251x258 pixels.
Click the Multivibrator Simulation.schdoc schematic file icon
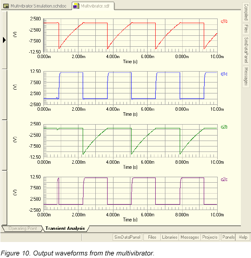[6, 6]
